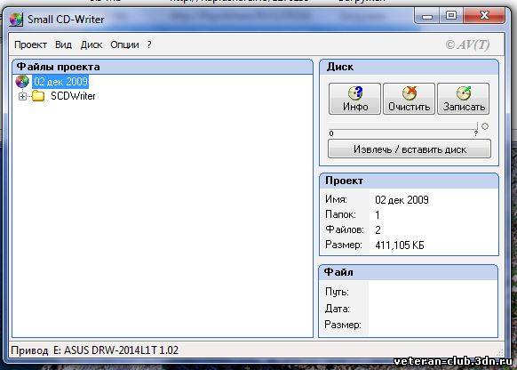Select the 02 дек 2009 project root item
The image size is (517, 370).
(x=60, y=82)
